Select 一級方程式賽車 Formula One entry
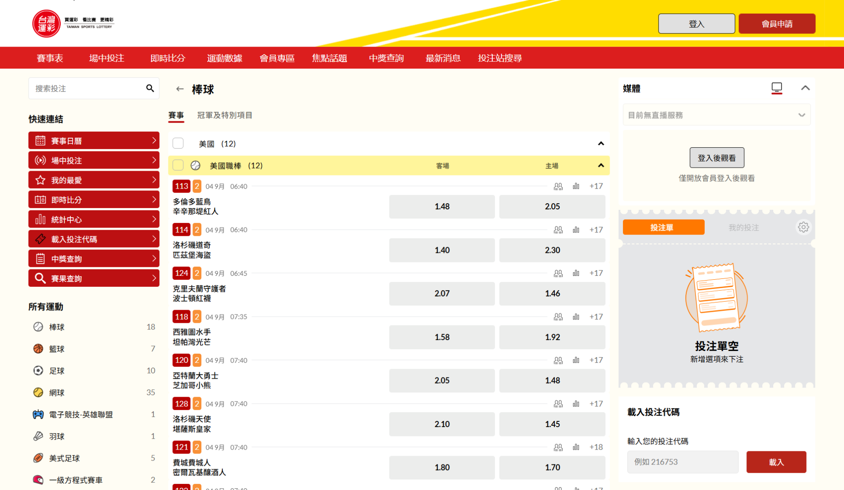This screenshot has height=490, width=844. click(94, 480)
